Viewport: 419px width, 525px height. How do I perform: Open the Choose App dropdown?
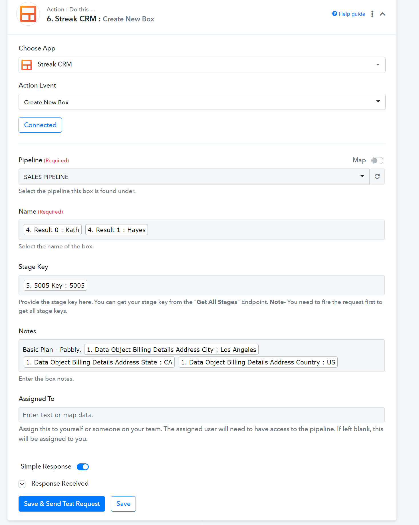coord(202,65)
